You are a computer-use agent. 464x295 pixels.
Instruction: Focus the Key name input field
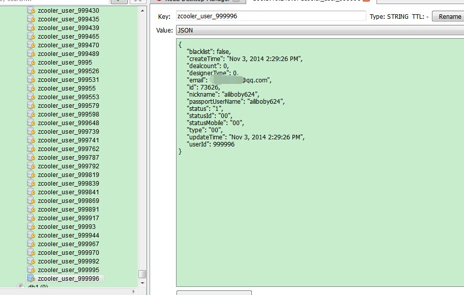tap(271, 16)
